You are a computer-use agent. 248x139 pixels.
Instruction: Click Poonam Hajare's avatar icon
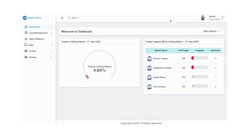149,58
